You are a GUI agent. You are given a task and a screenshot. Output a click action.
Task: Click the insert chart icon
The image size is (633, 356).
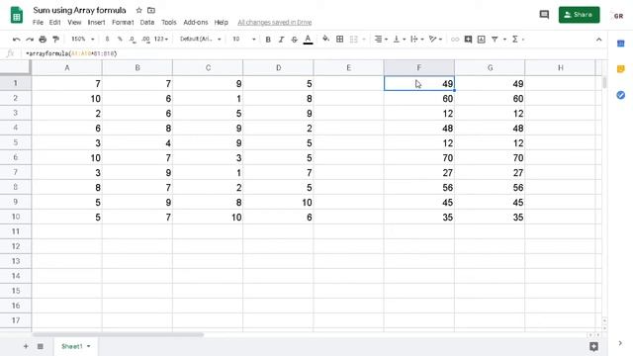pyautogui.click(x=482, y=40)
